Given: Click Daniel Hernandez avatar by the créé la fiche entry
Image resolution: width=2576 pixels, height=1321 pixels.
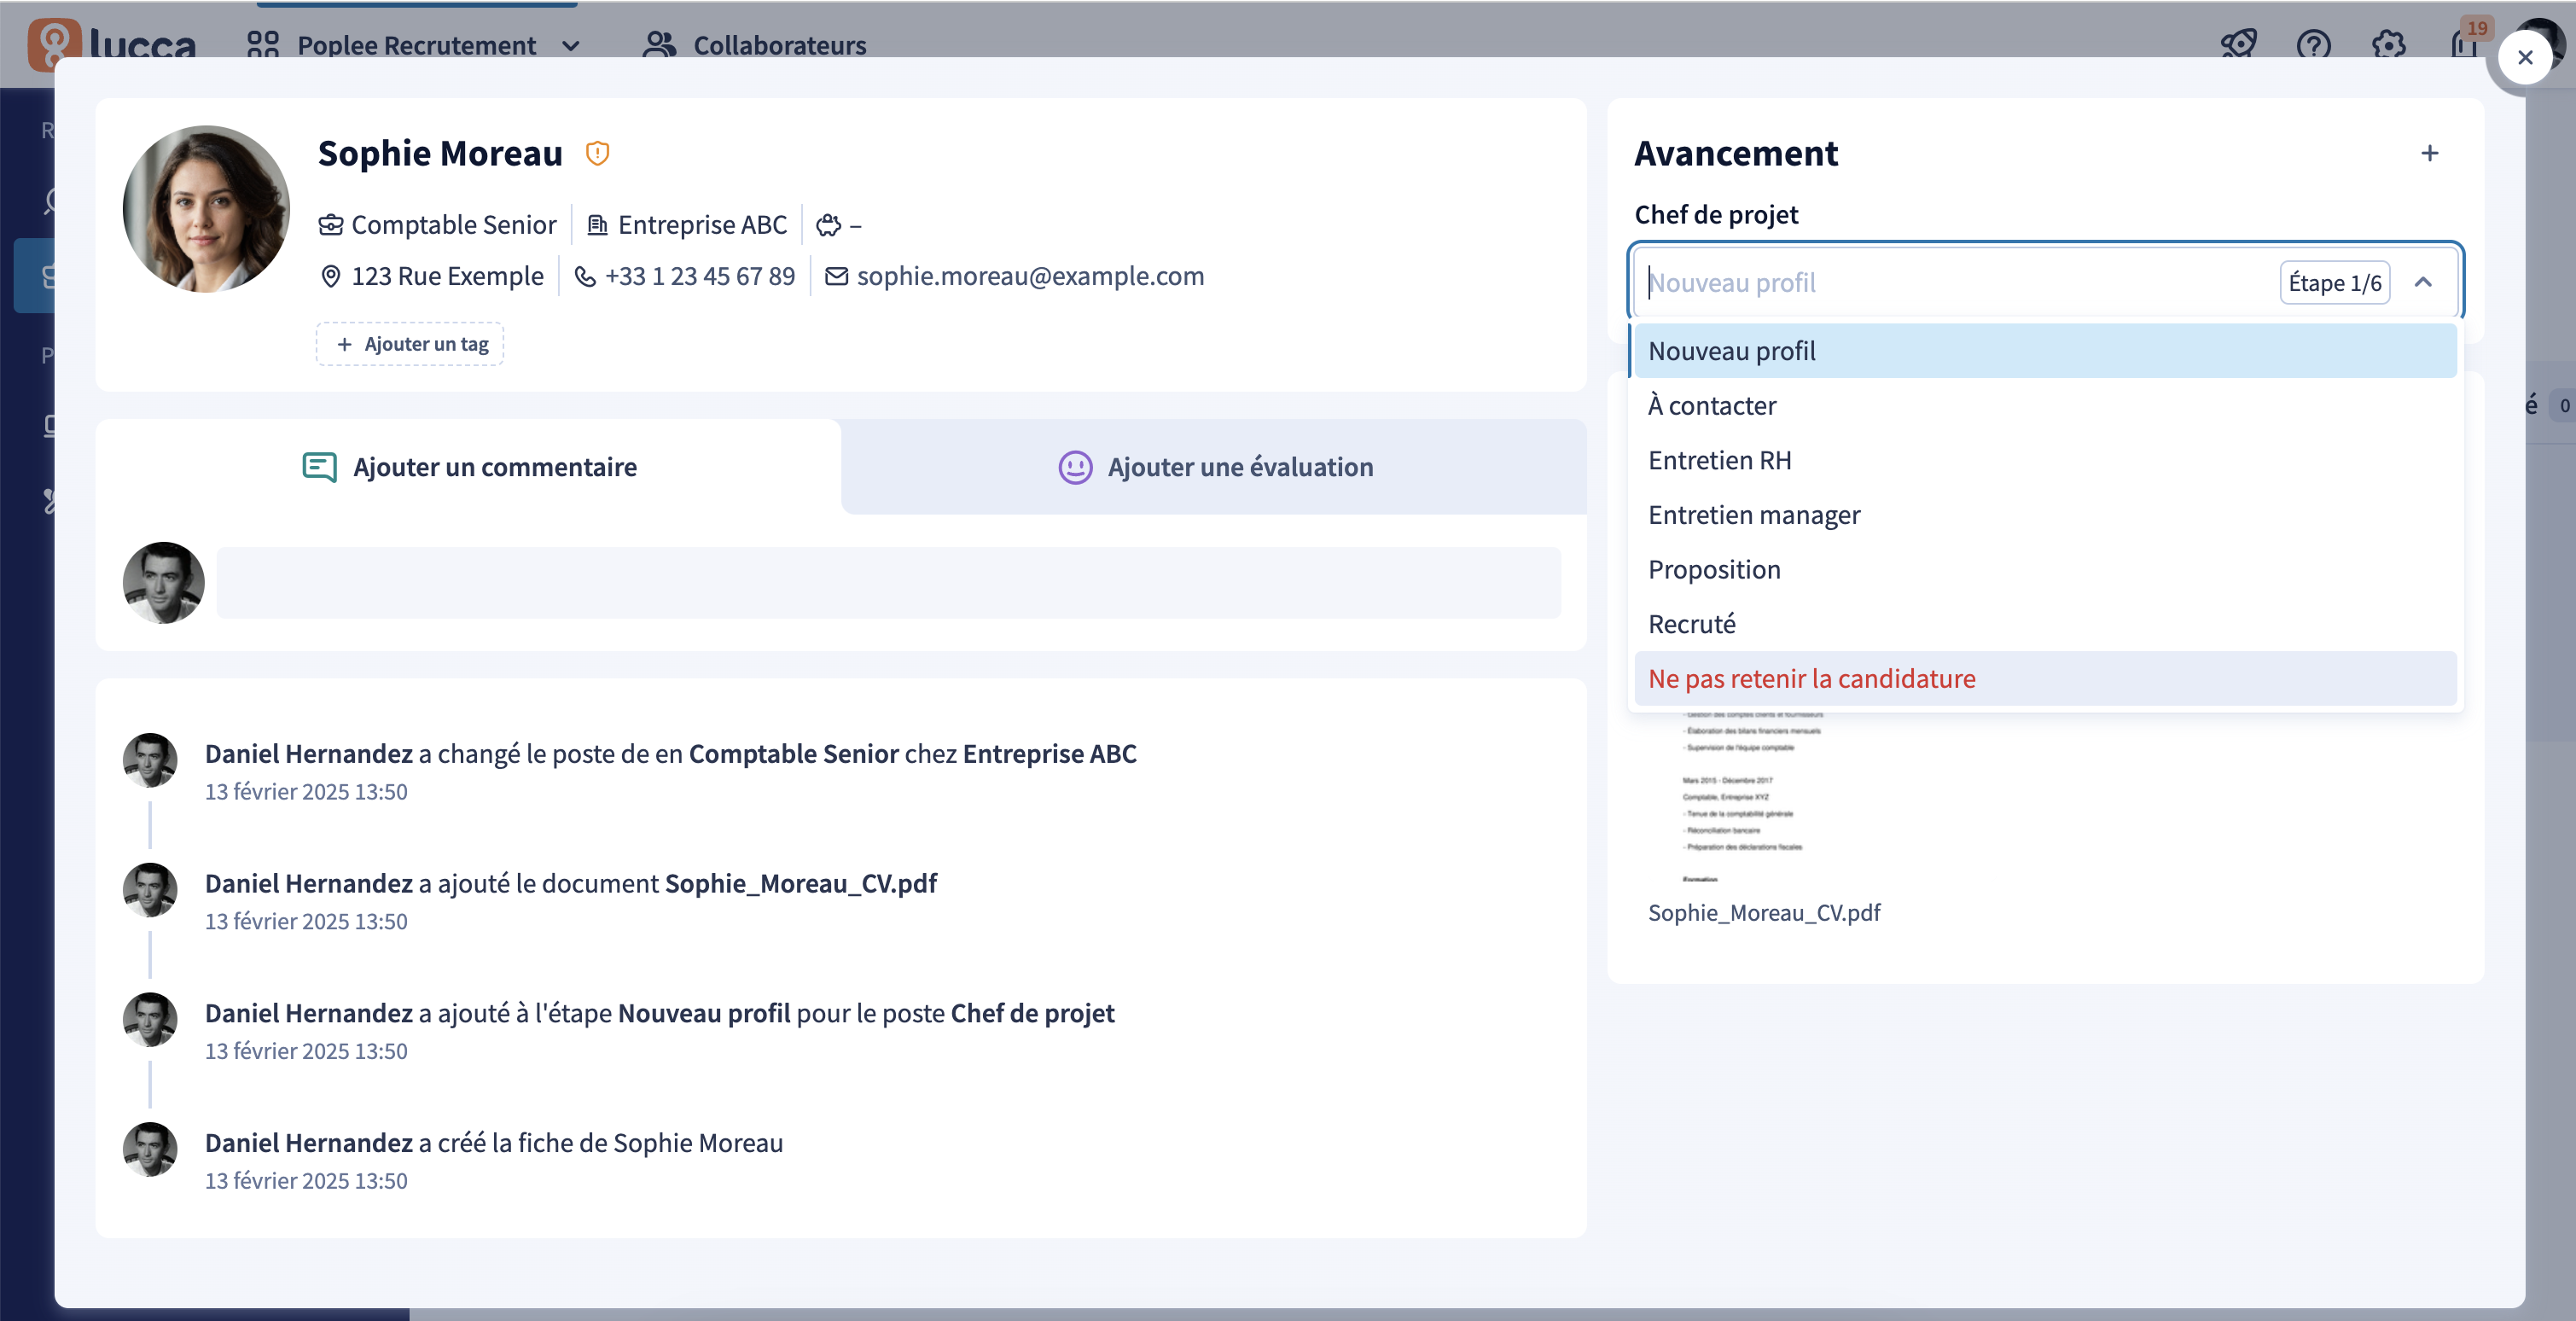Looking at the screenshot, I should [150, 1149].
